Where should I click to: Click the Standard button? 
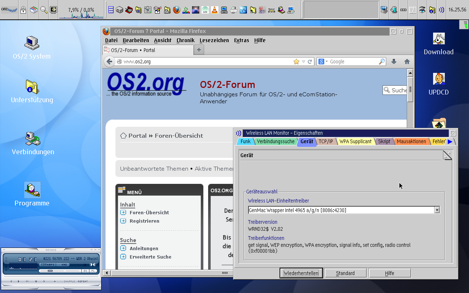[x=345, y=273]
